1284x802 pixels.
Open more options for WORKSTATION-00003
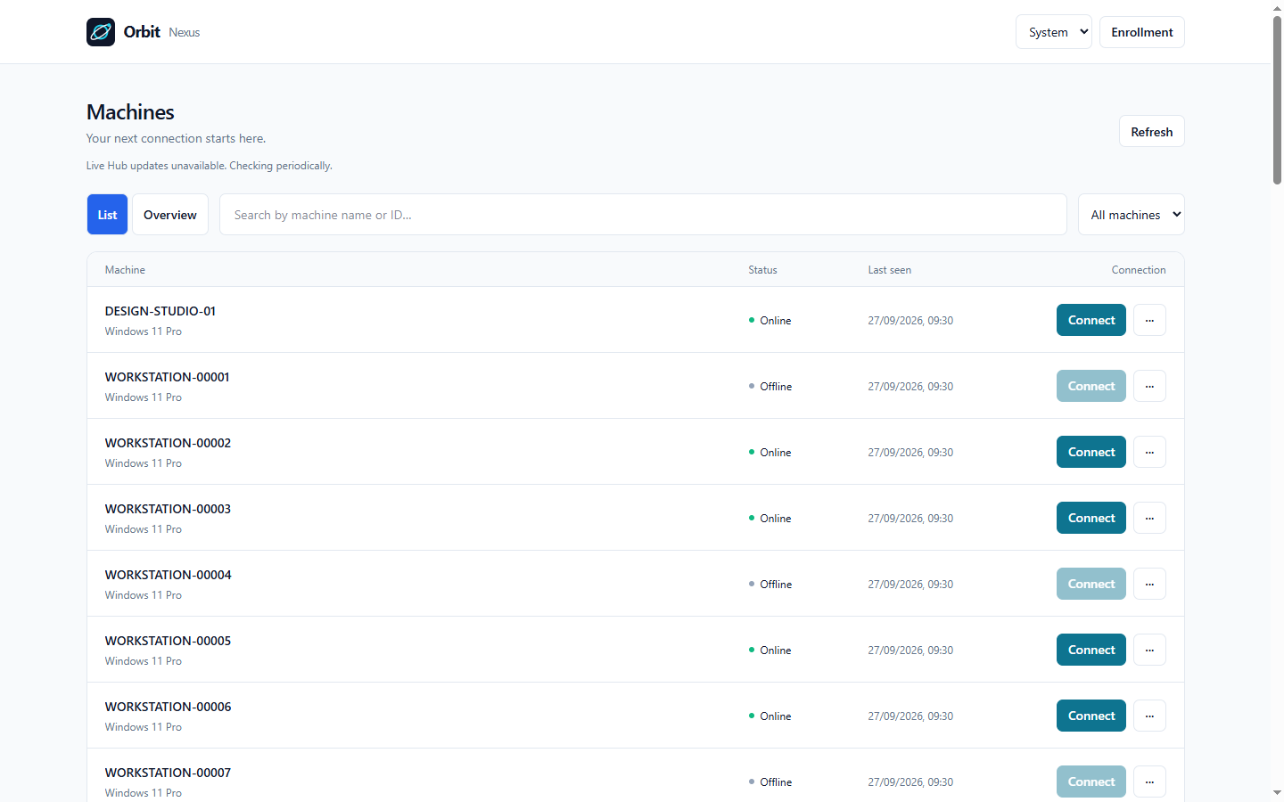tap(1149, 518)
